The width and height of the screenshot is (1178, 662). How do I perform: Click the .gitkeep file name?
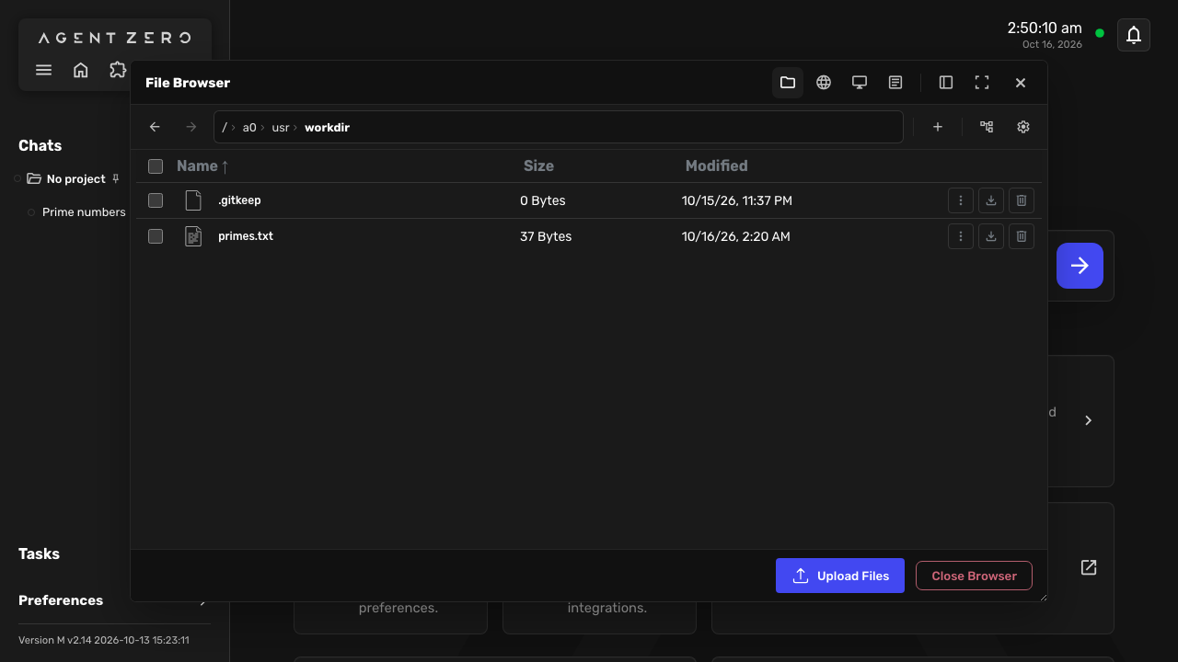click(239, 200)
